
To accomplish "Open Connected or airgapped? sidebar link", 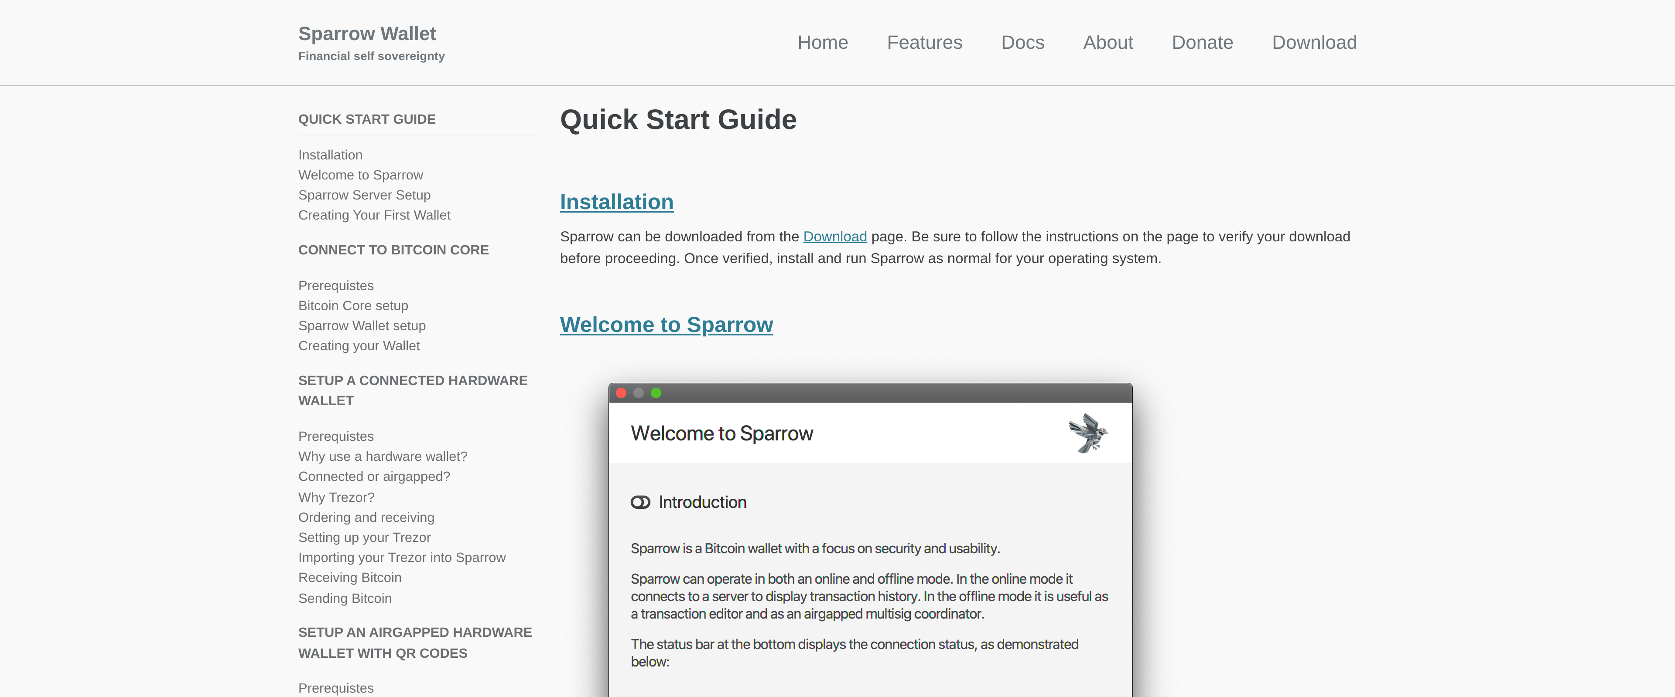I will coord(374,477).
